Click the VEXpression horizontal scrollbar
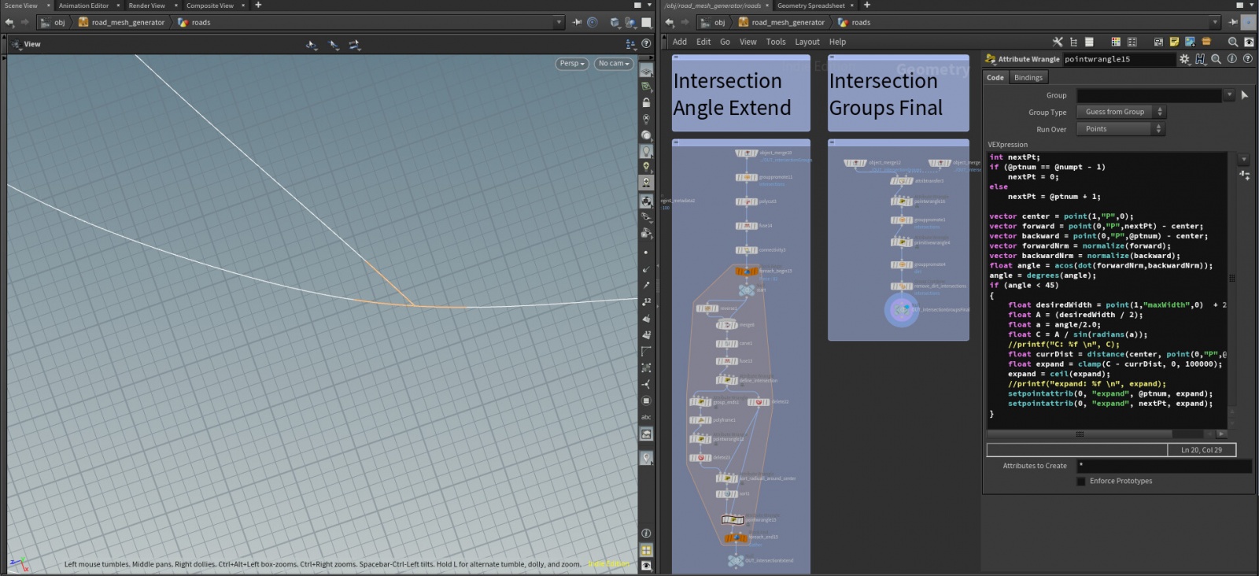Viewport: 1259px width, 576px height. click(x=1080, y=434)
